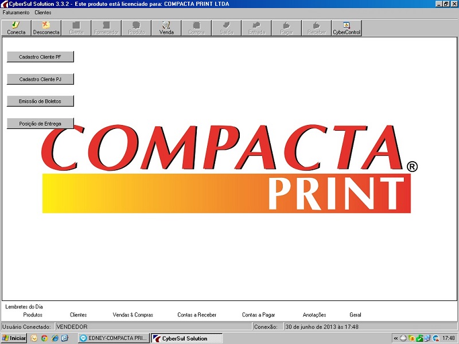Click the Iniciar start button
Screen dimensions: 459x344
point(14,338)
